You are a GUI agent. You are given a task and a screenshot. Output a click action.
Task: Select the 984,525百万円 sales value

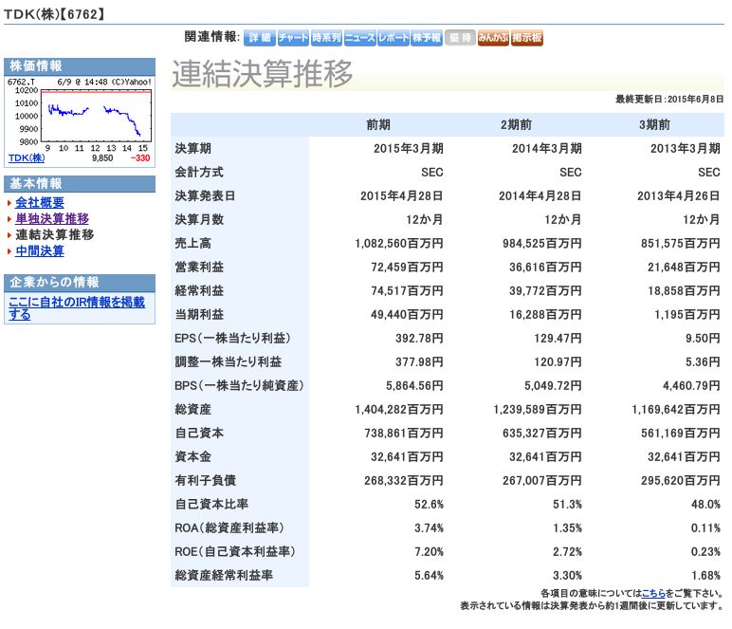[542, 243]
